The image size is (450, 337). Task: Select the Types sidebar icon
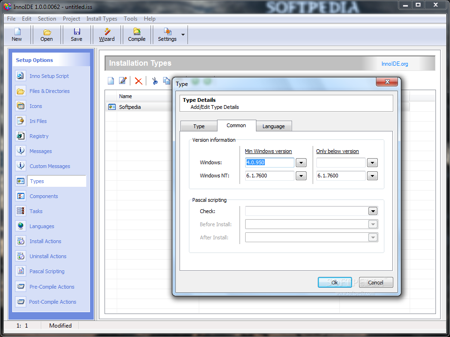click(x=20, y=181)
